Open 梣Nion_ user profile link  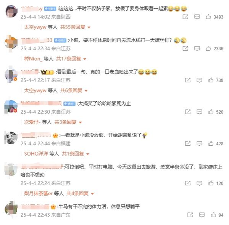click(x=33, y=59)
